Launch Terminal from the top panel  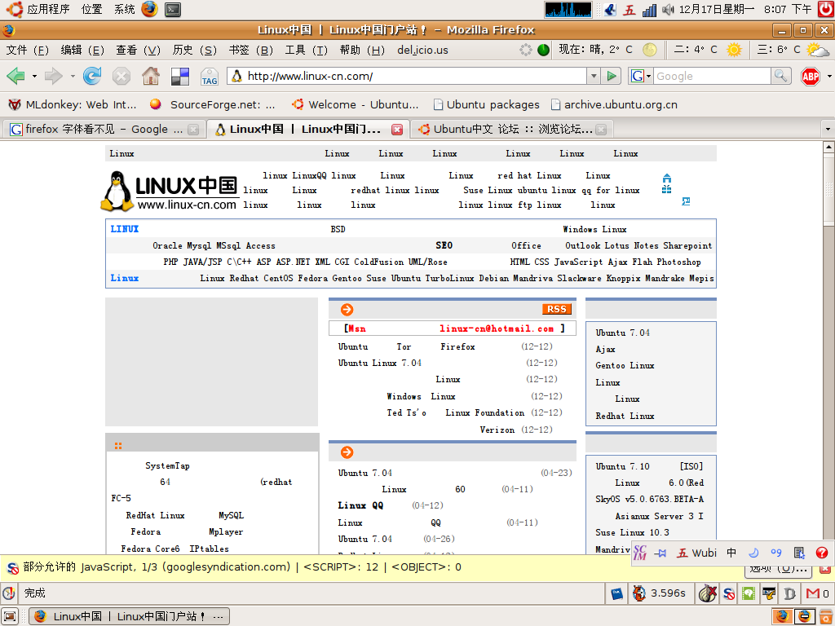pos(173,9)
